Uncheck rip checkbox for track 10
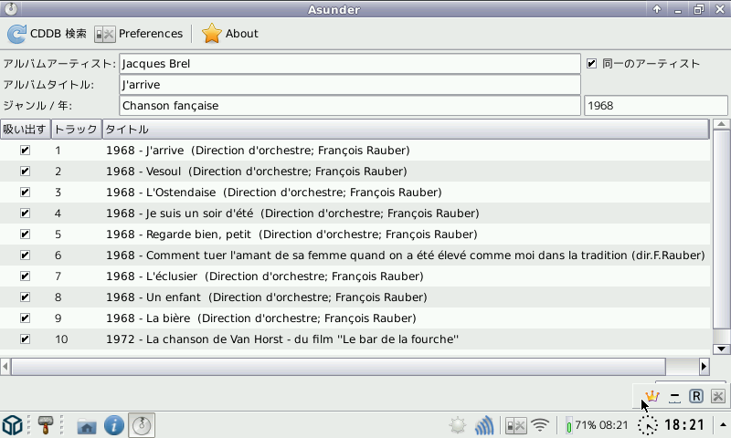 (25, 339)
